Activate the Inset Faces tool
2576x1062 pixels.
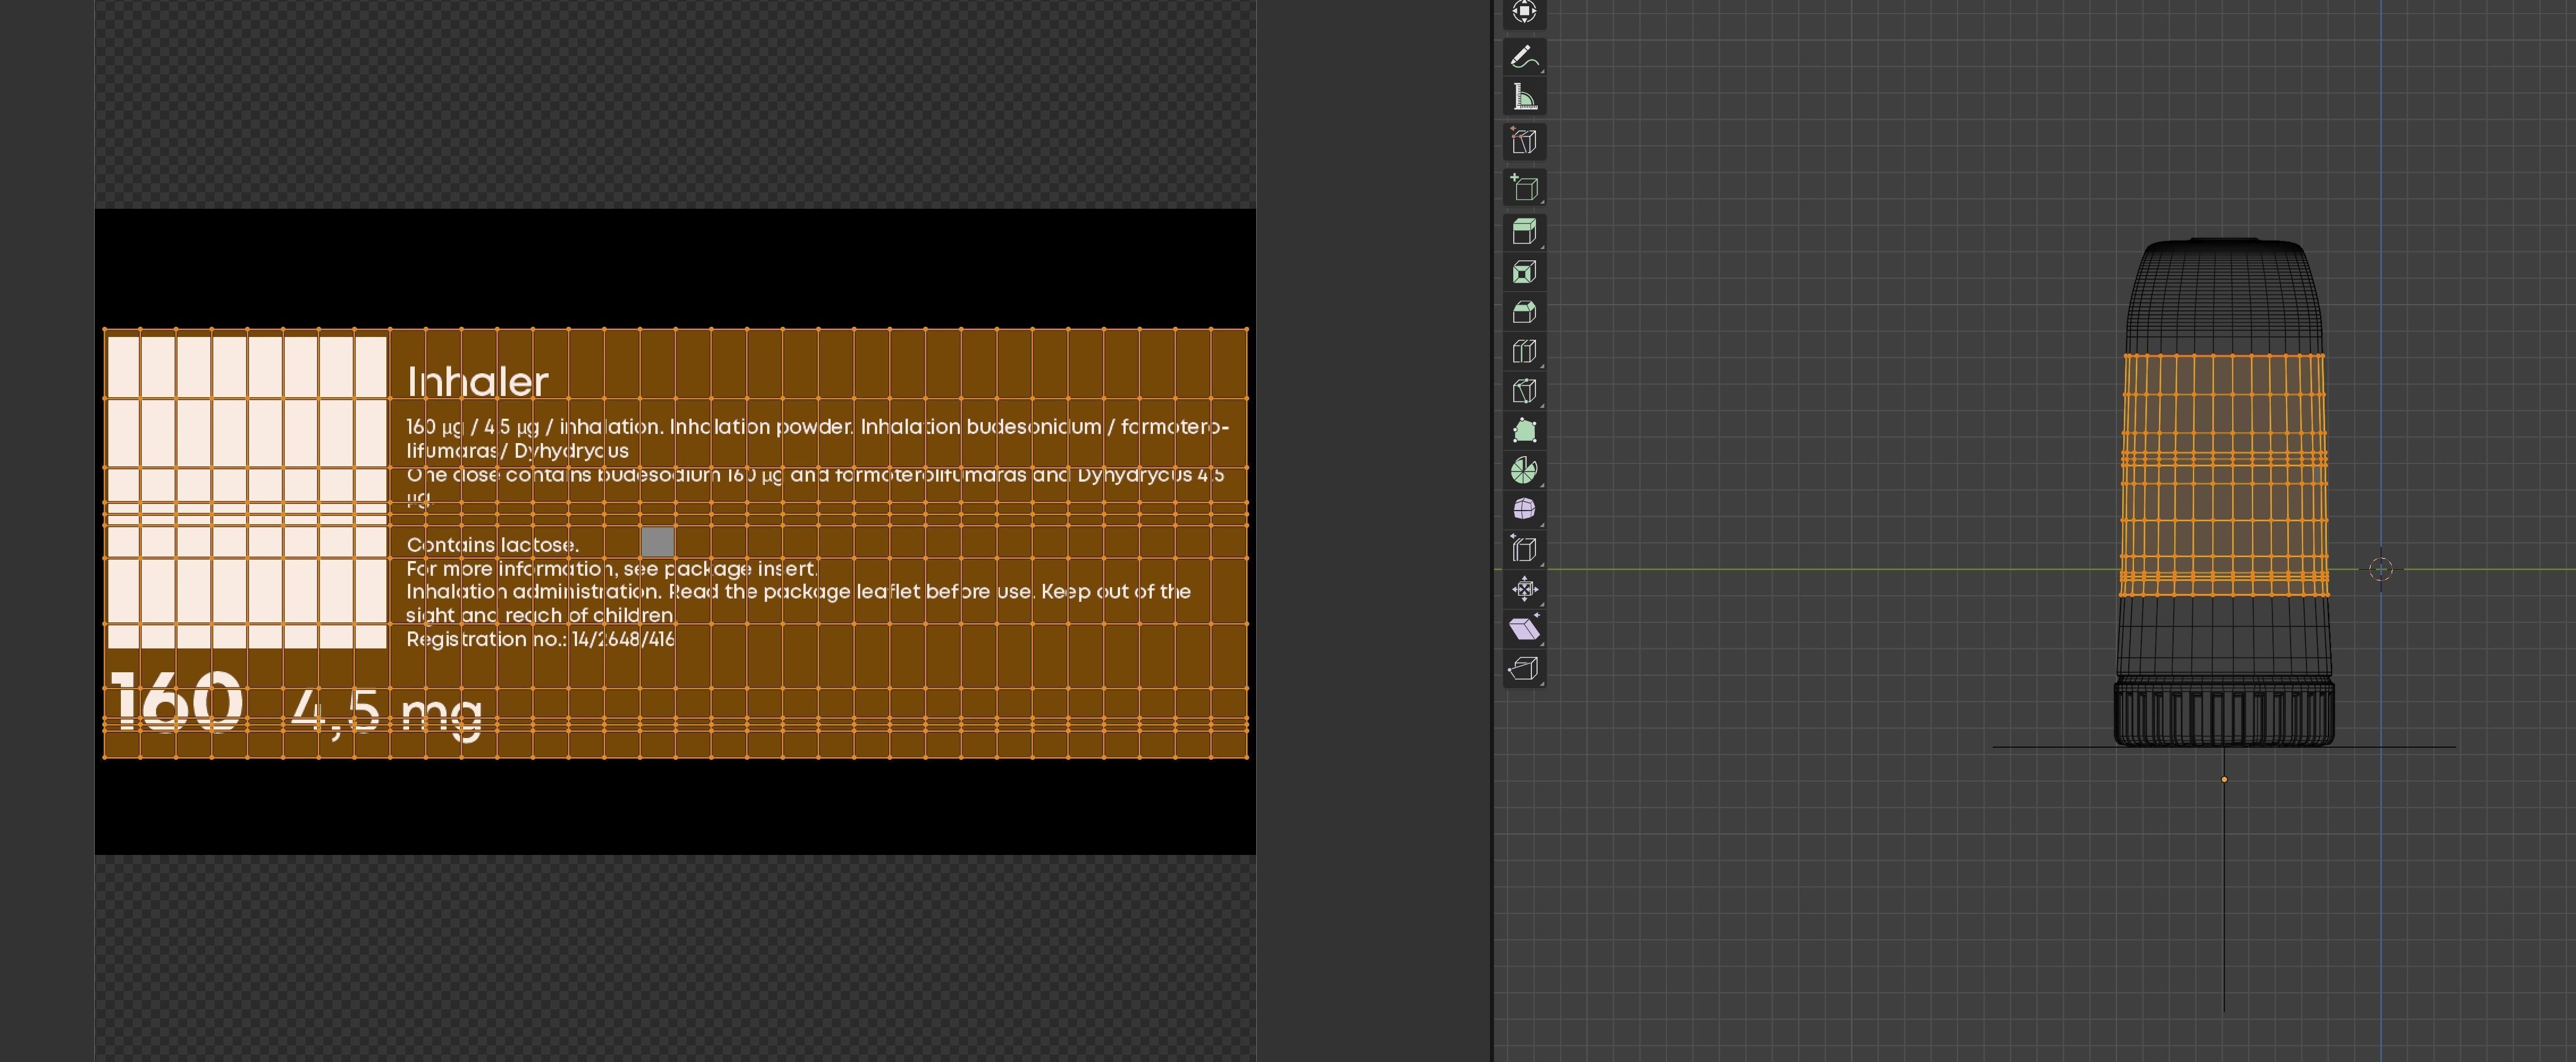[x=1524, y=272]
